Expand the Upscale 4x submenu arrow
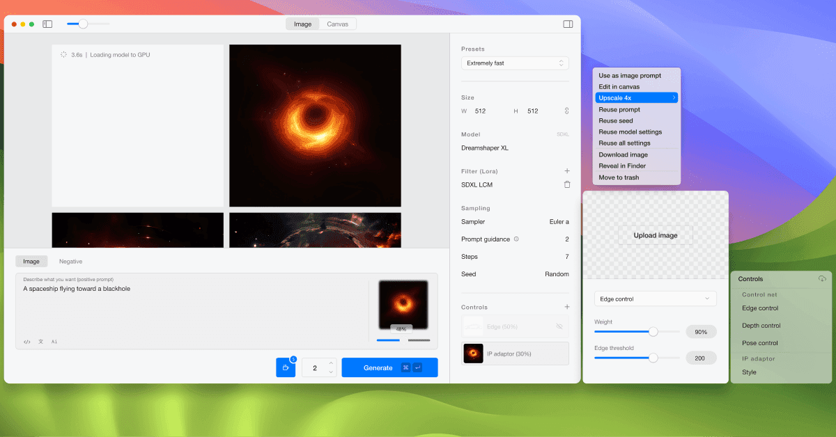The height and width of the screenshot is (437, 836). click(x=674, y=98)
